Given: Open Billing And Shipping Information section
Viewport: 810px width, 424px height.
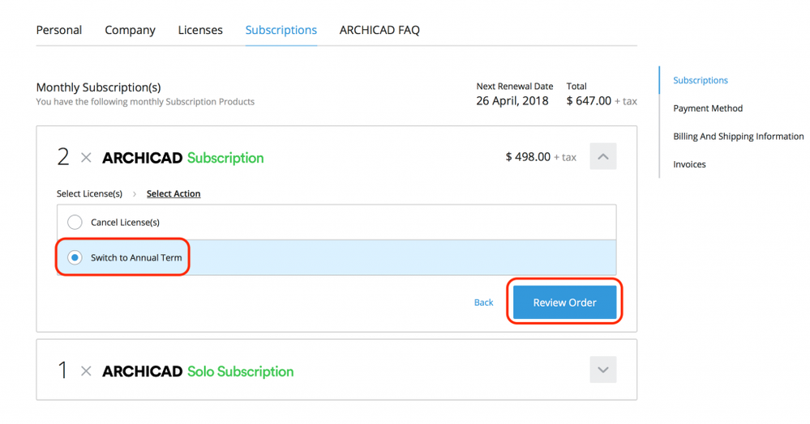Looking at the screenshot, I should pos(738,136).
